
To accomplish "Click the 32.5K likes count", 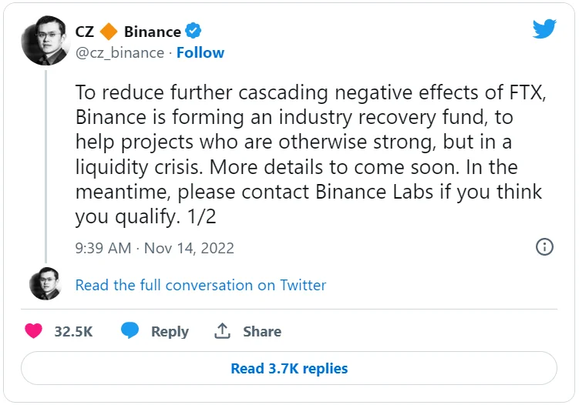I will 73,331.
